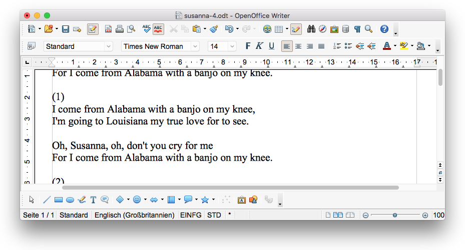
Task: Toggle bullets list icon
Action: tap(348, 46)
